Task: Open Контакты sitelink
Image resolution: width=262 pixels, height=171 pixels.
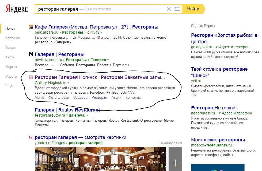Action: click(133, 98)
